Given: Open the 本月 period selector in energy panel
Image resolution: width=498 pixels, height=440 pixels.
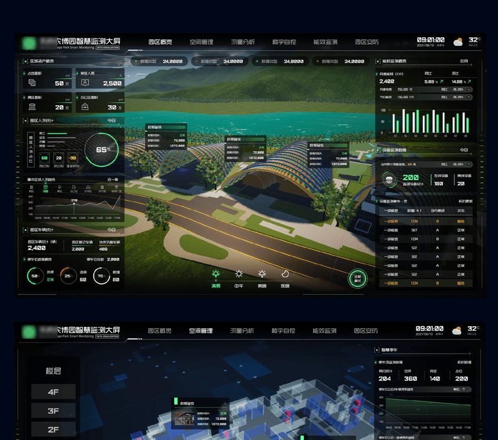Looking at the screenshot, I should point(464,62).
